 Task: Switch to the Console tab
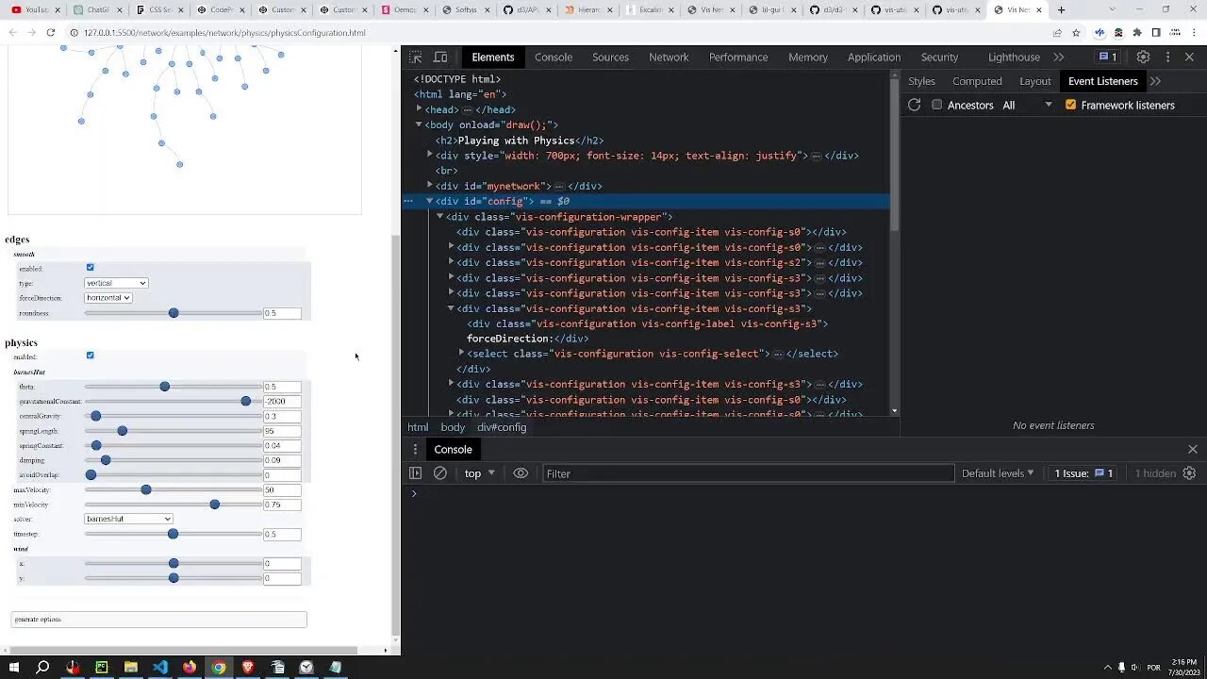[554, 57]
